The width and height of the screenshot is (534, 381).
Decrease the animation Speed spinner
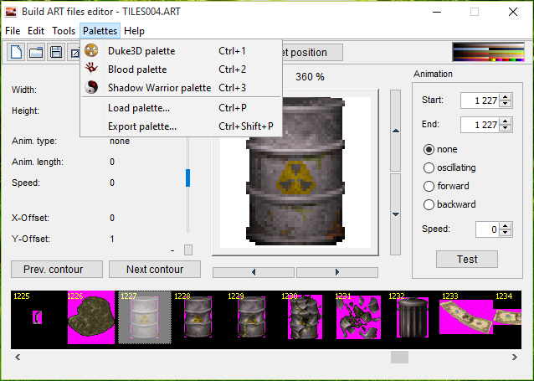coord(506,233)
